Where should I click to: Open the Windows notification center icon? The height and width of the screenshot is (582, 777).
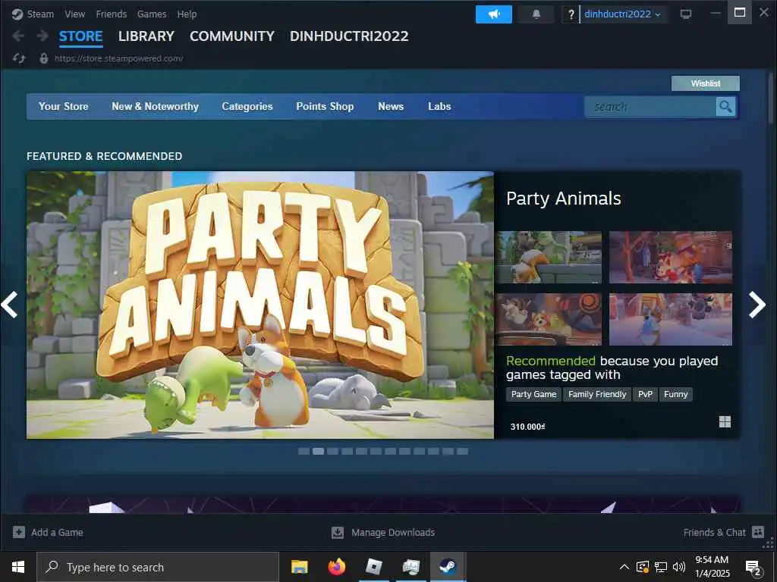pyautogui.click(x=753, y=568)
